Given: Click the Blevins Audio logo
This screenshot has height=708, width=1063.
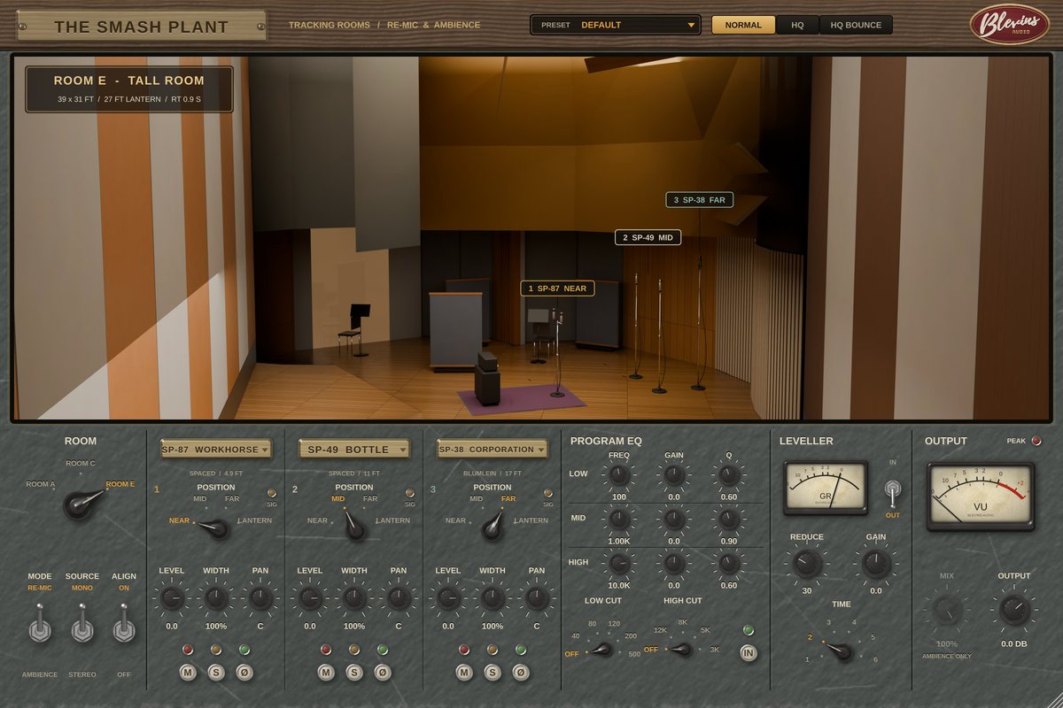Looking at the screenshot, I should tap(1009, 24).
